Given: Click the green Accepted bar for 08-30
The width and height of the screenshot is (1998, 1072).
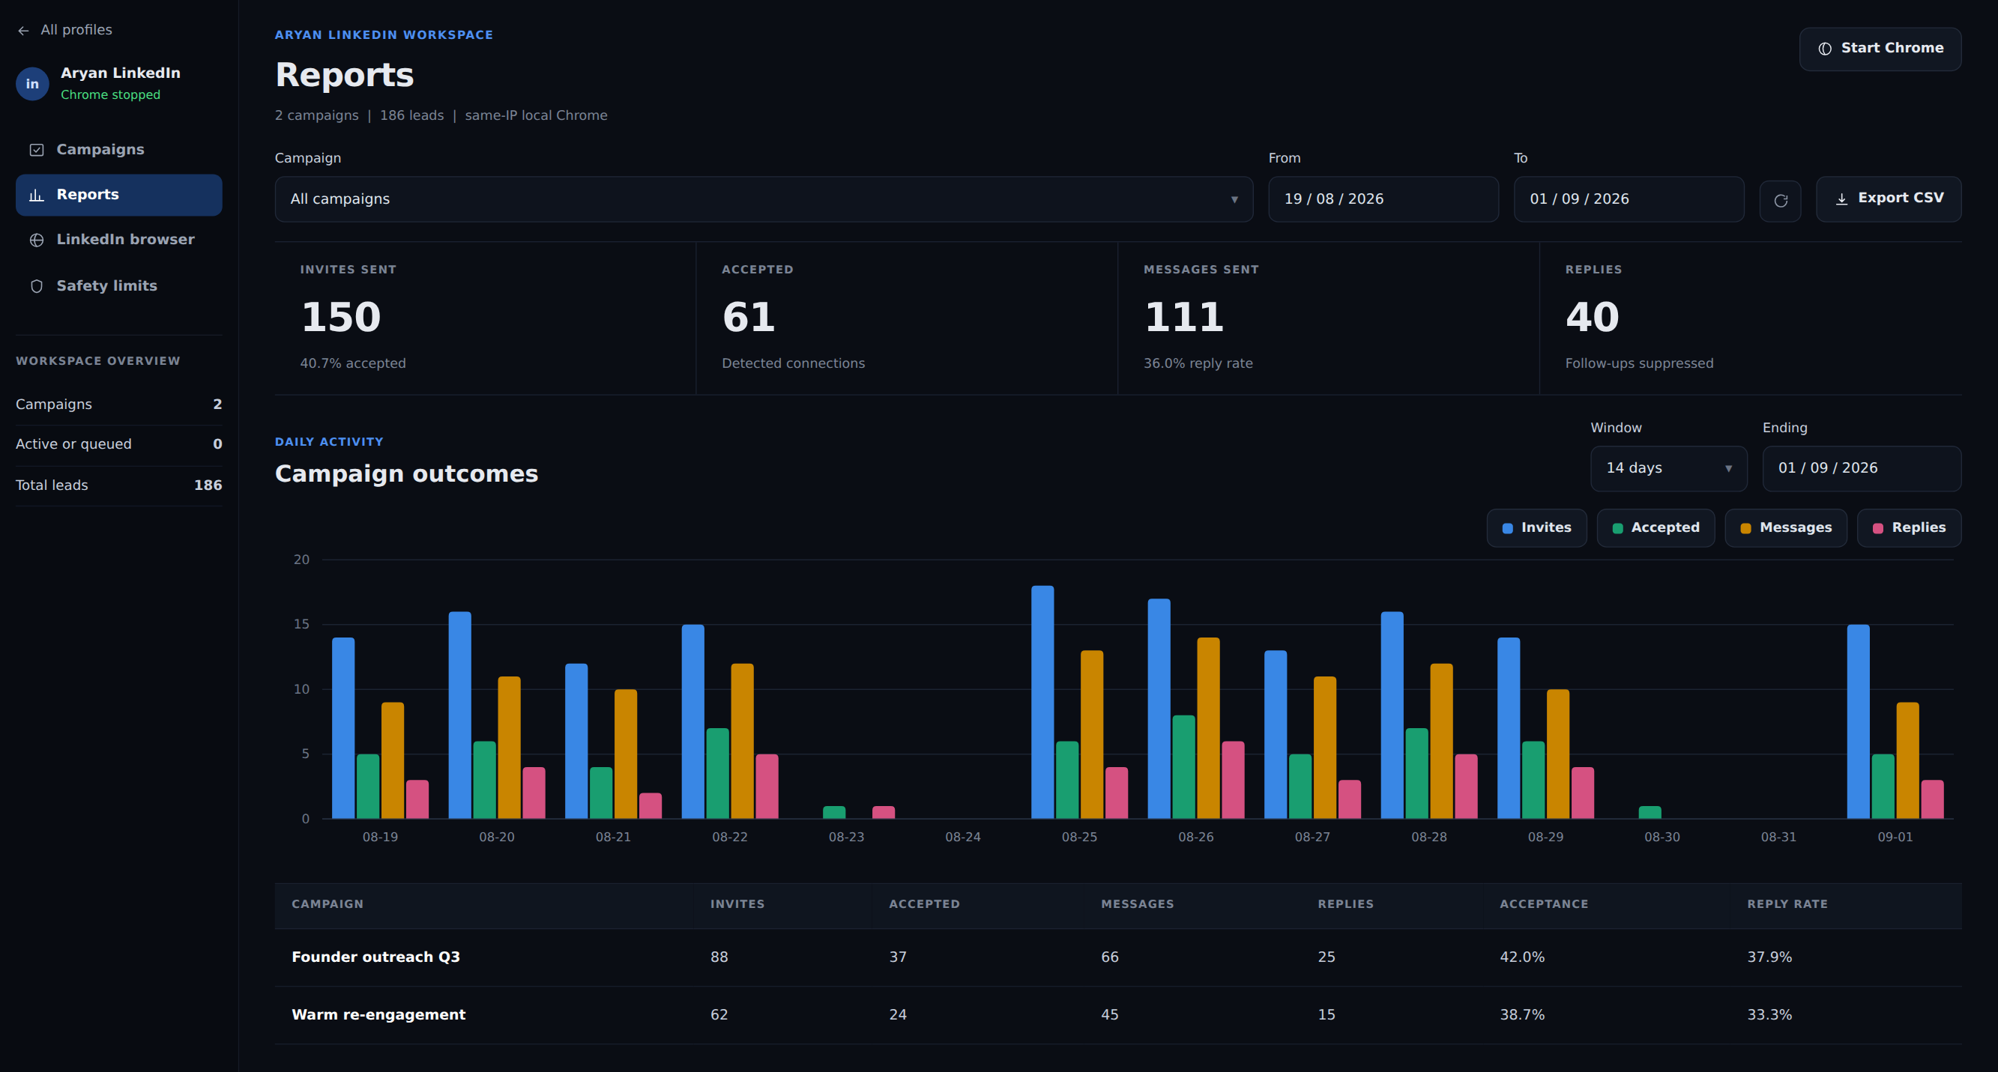Looking at the screenshot, I should tap(1650, 812).
